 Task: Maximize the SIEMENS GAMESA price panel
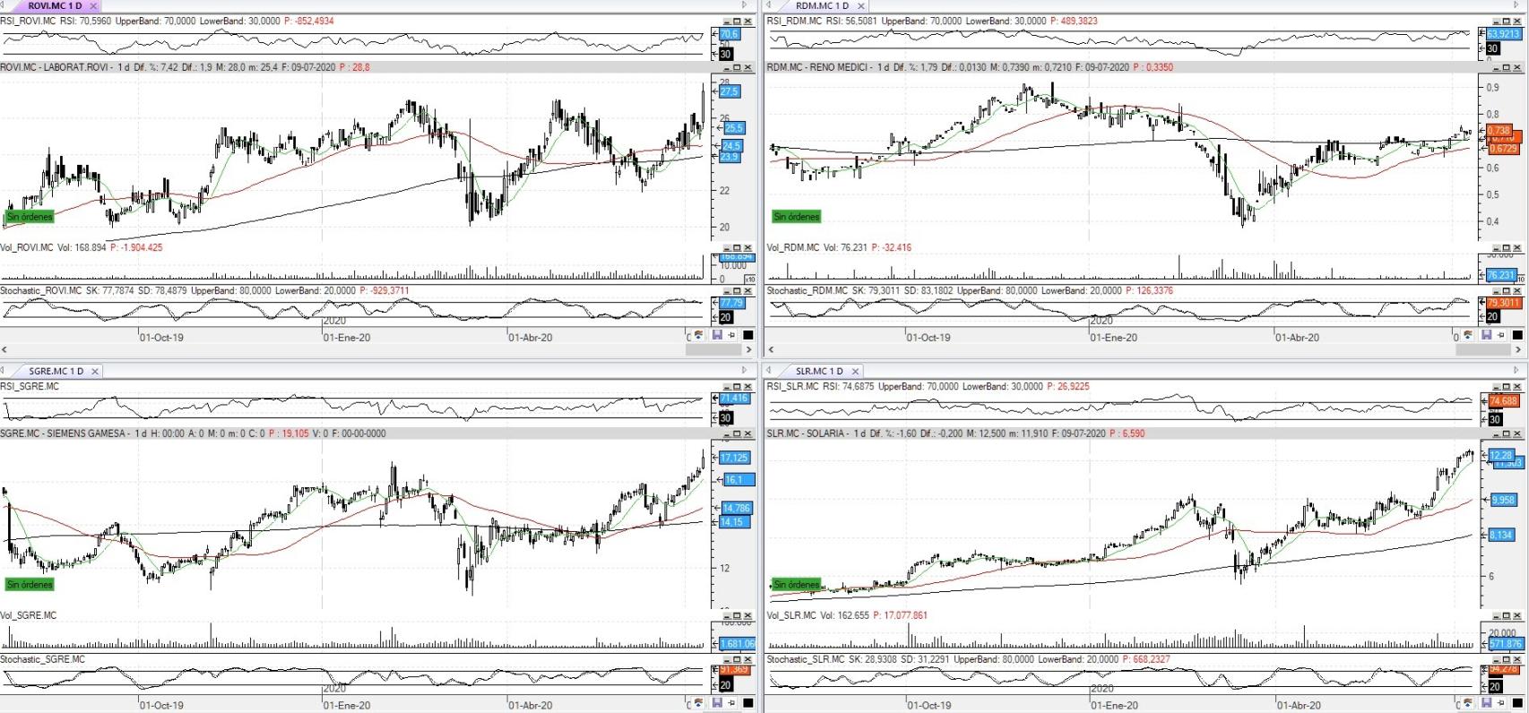click(x=737, y=434)
